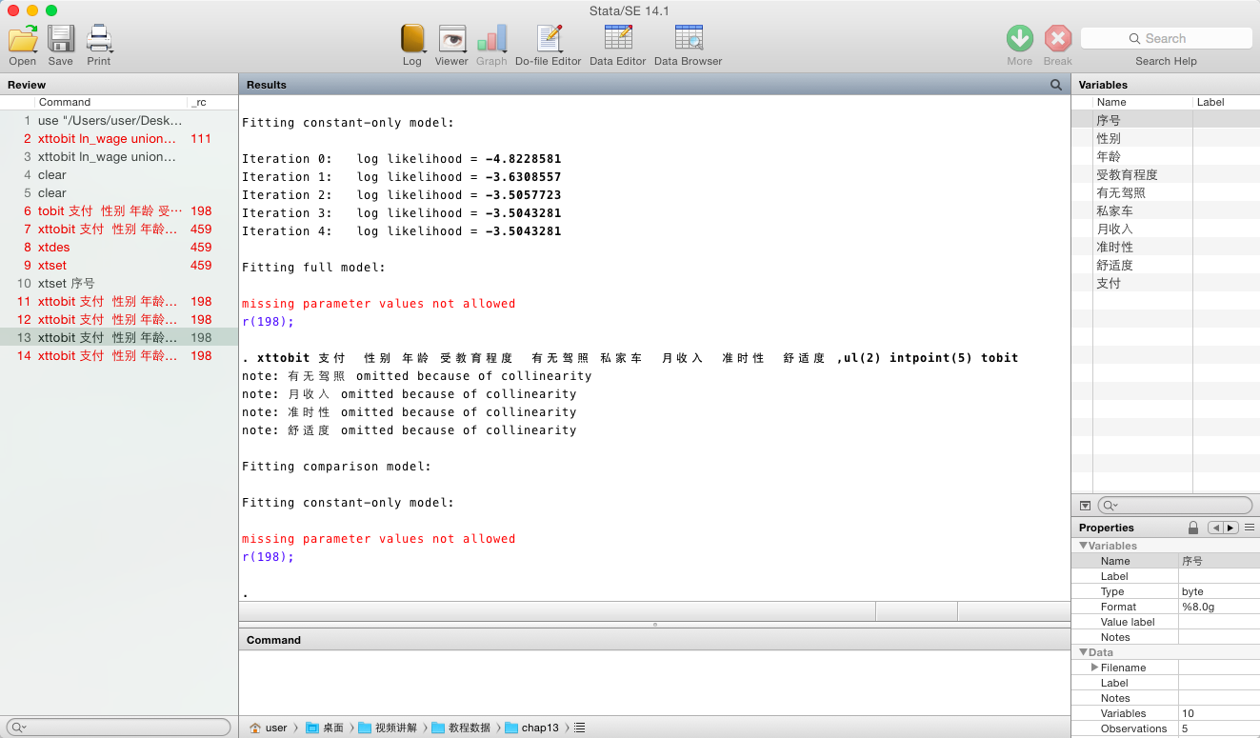The image size is (1260, 738).
Task: Click 桌面 folder in the path bar
Action: tap(325, 728)
